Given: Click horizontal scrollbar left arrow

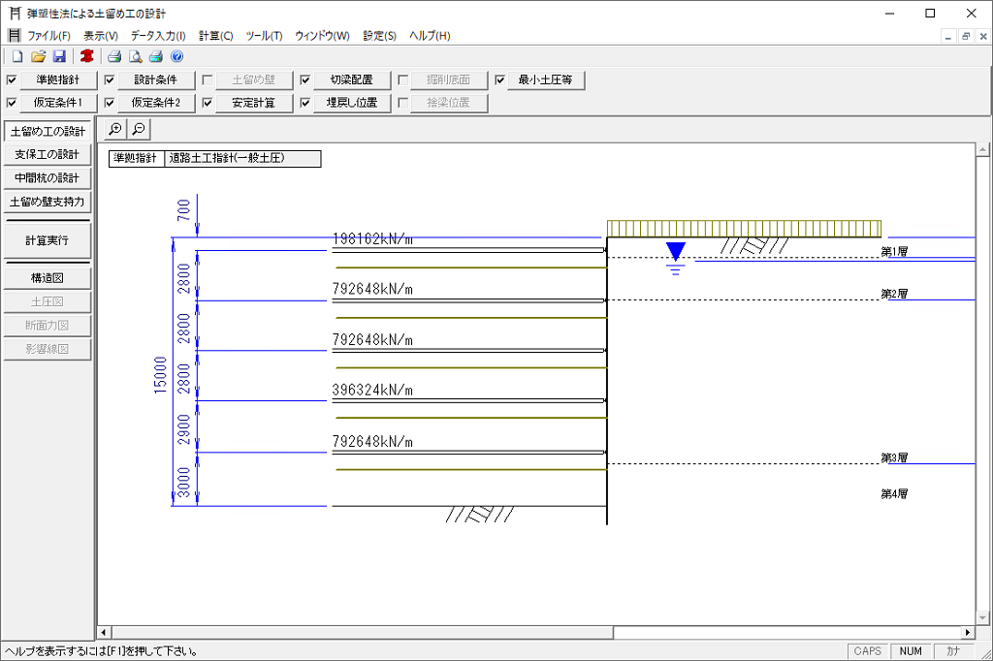Looking at the screenshot, I should pos(104,632).
